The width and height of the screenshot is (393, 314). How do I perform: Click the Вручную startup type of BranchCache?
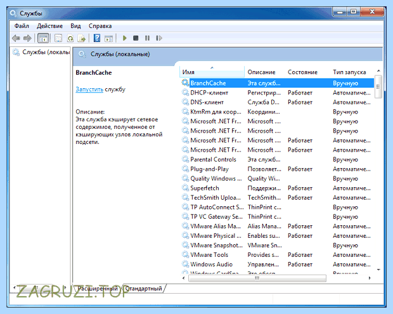345,83
